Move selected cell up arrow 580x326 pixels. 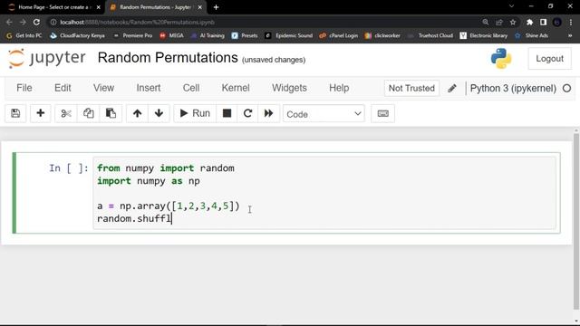point(137,113)
